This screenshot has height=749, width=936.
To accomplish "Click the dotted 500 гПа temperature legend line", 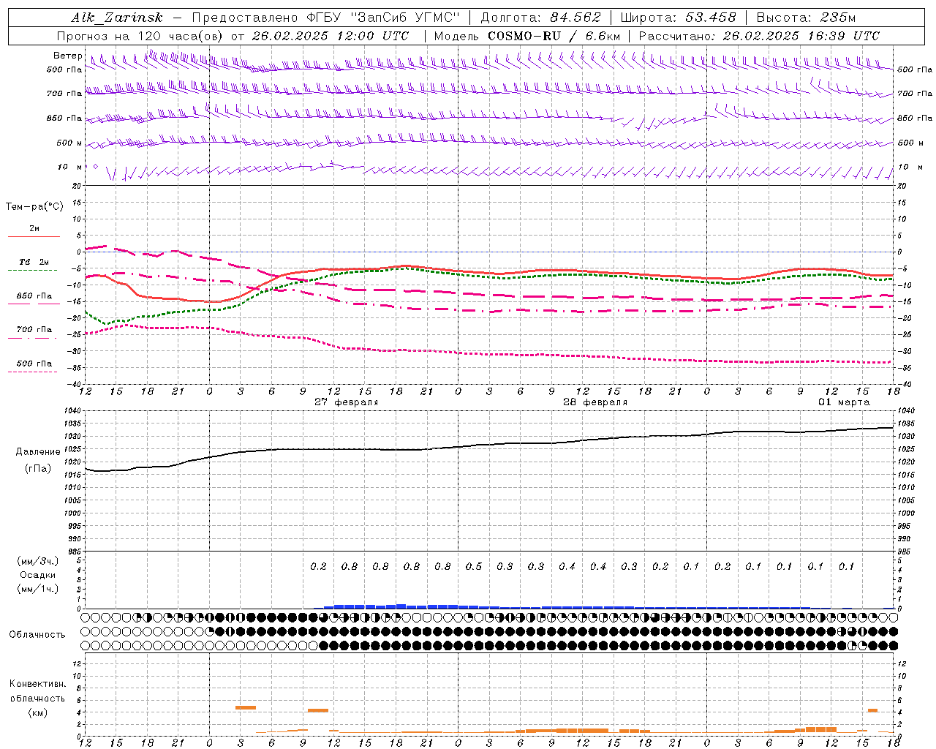I will click(x=33, y=372).
